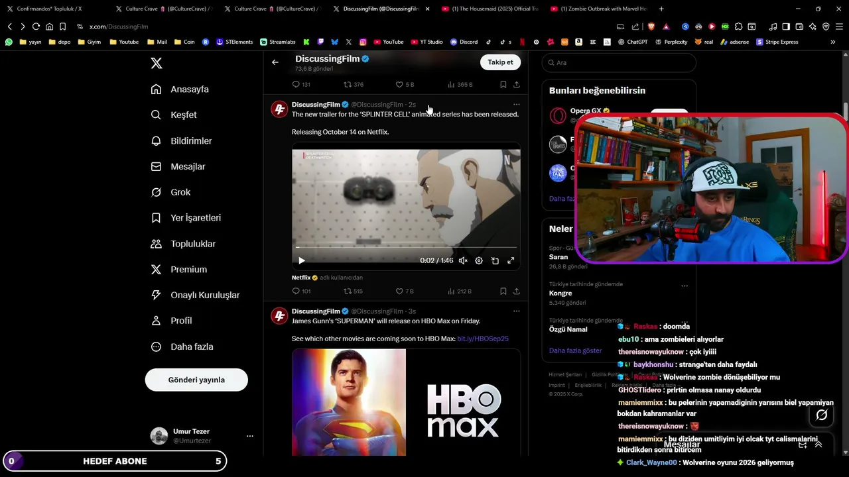Screen dimensions: 849x477
Task: Open floating Grok button at bottom right
Action: 822,415
